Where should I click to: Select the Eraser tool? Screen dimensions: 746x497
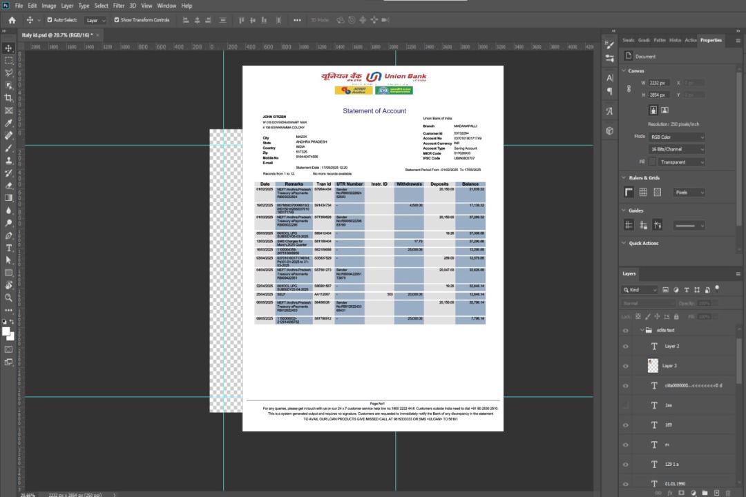(8, 186)
